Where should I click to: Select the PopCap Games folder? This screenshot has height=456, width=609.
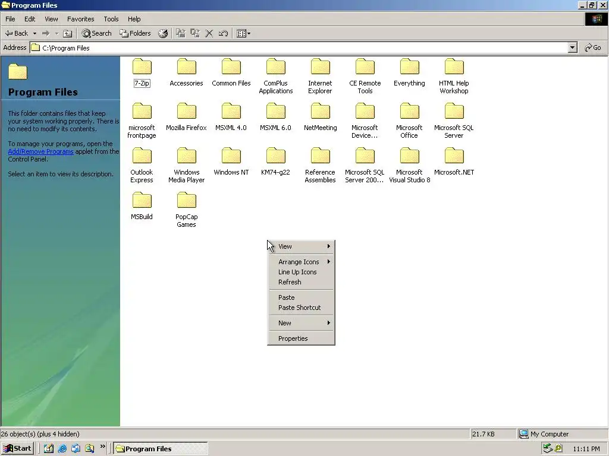186,210
